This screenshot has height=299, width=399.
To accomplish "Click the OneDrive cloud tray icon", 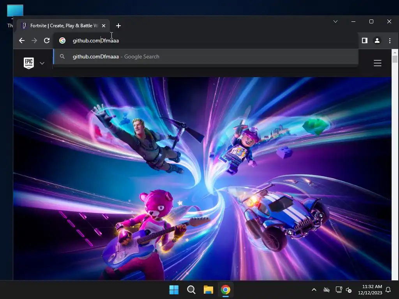I will coord(327,290).
